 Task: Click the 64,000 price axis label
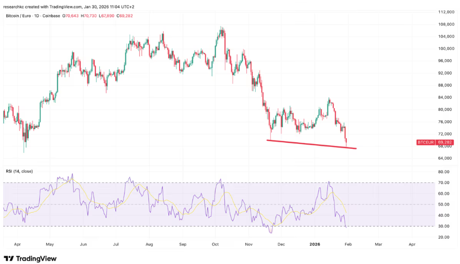(x=445, y=158)
